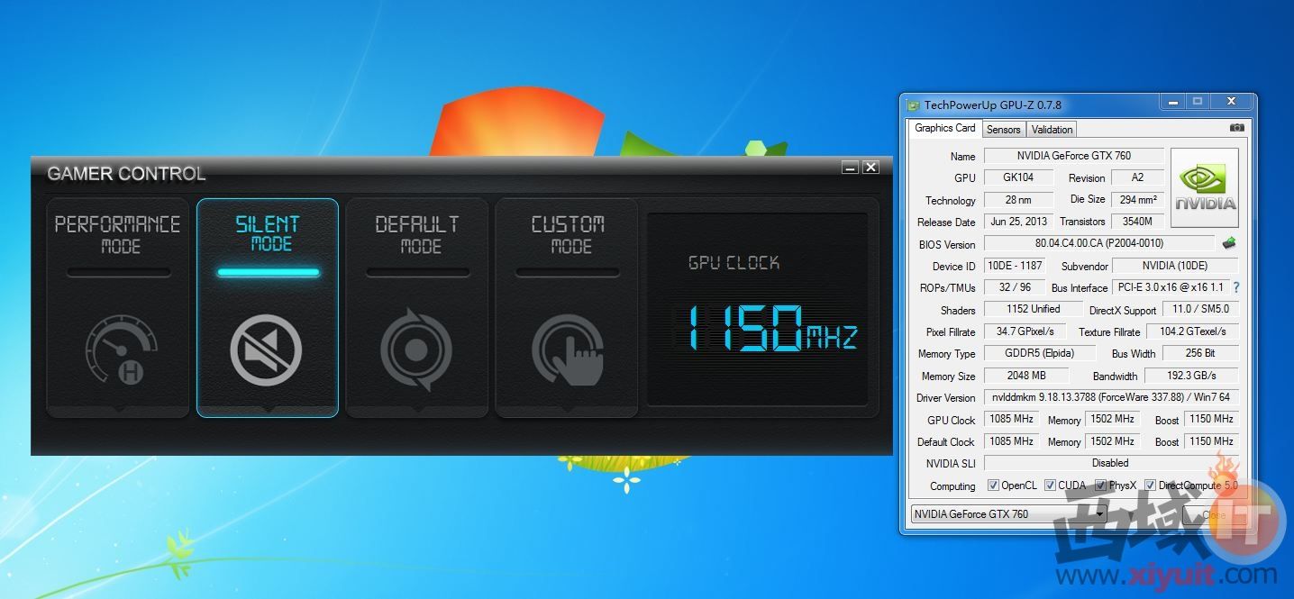Click Release Date value Jun 25, 2013
Image resolution: width=1294 pixels, height=599 pixels.
tap(1018, 222)
